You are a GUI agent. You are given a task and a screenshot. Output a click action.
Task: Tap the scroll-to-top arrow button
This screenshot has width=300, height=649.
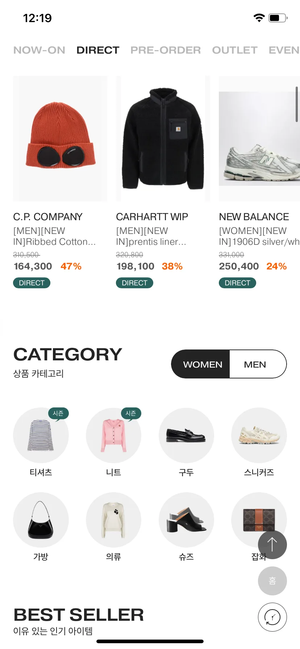pyautogui.click(x=272, y=545)
